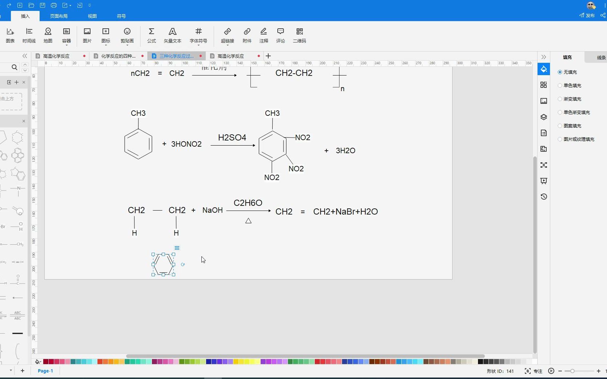This screenshot has width=607, height=379.
Task: Select 无填充 no fill option
Action: click(567, 72)
